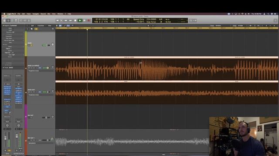This screenshot has width=279, height=156.
Task: Mute the BASS DIST track
Action: (x=29, y=92)
